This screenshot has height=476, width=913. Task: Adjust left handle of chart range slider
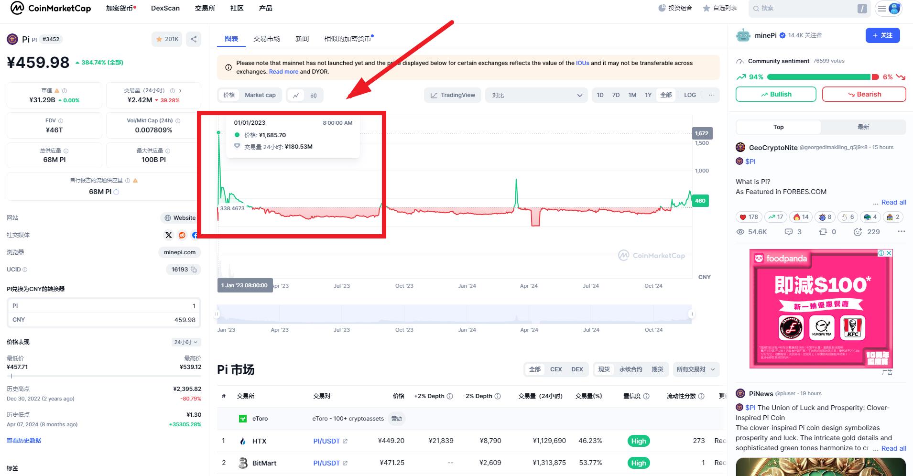point(217,314)
